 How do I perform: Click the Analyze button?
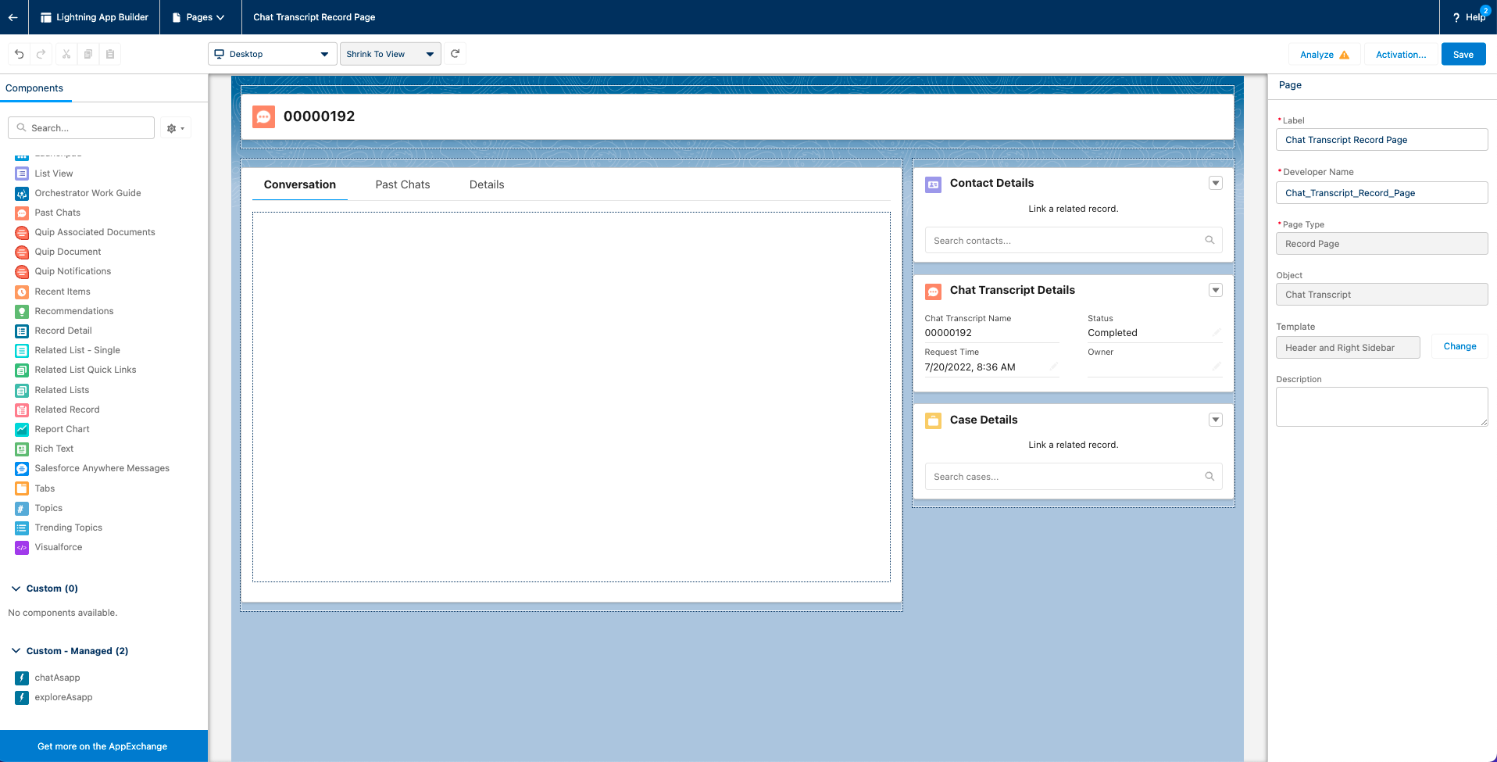[1324, 55]
